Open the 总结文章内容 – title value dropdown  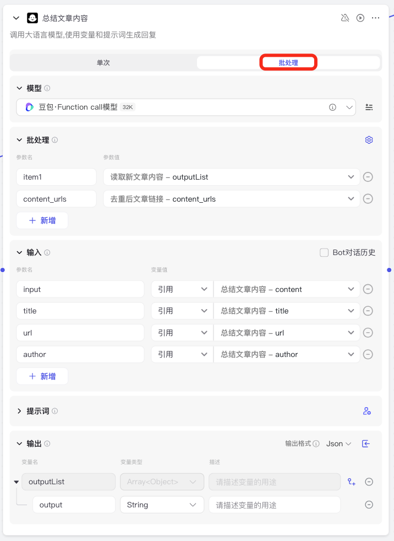287,311
